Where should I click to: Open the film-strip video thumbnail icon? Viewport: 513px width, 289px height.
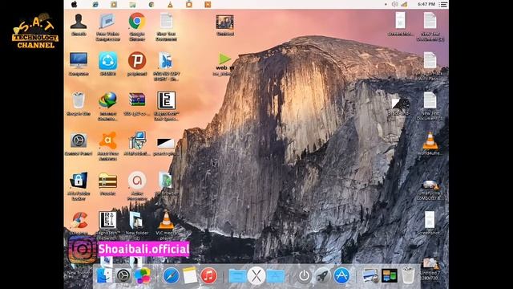(224, 22)
